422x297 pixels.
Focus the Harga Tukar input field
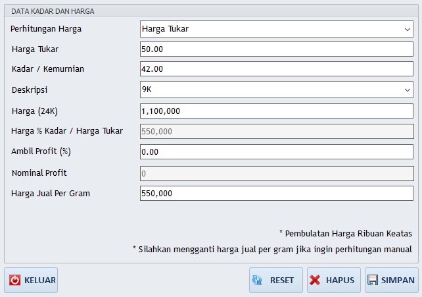pos(277,49)
